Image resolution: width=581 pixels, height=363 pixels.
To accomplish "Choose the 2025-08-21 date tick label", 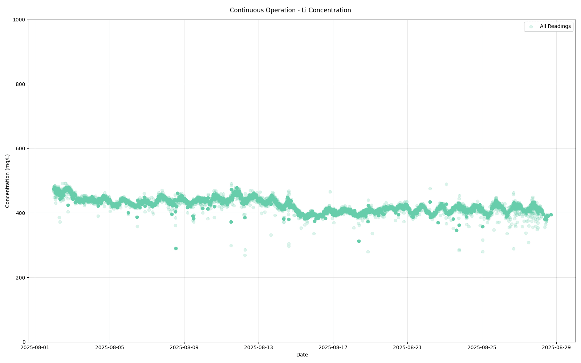I will point(407,347).
